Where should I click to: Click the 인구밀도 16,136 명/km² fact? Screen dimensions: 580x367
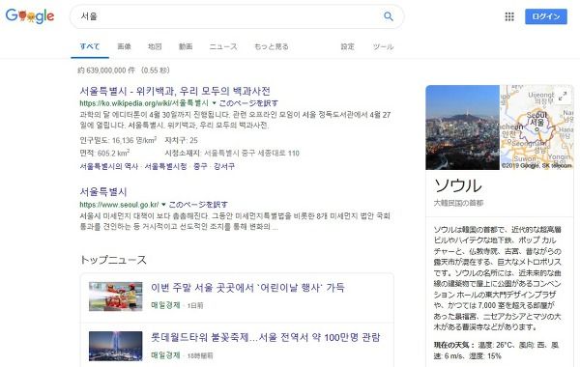(x=118, y=140)
